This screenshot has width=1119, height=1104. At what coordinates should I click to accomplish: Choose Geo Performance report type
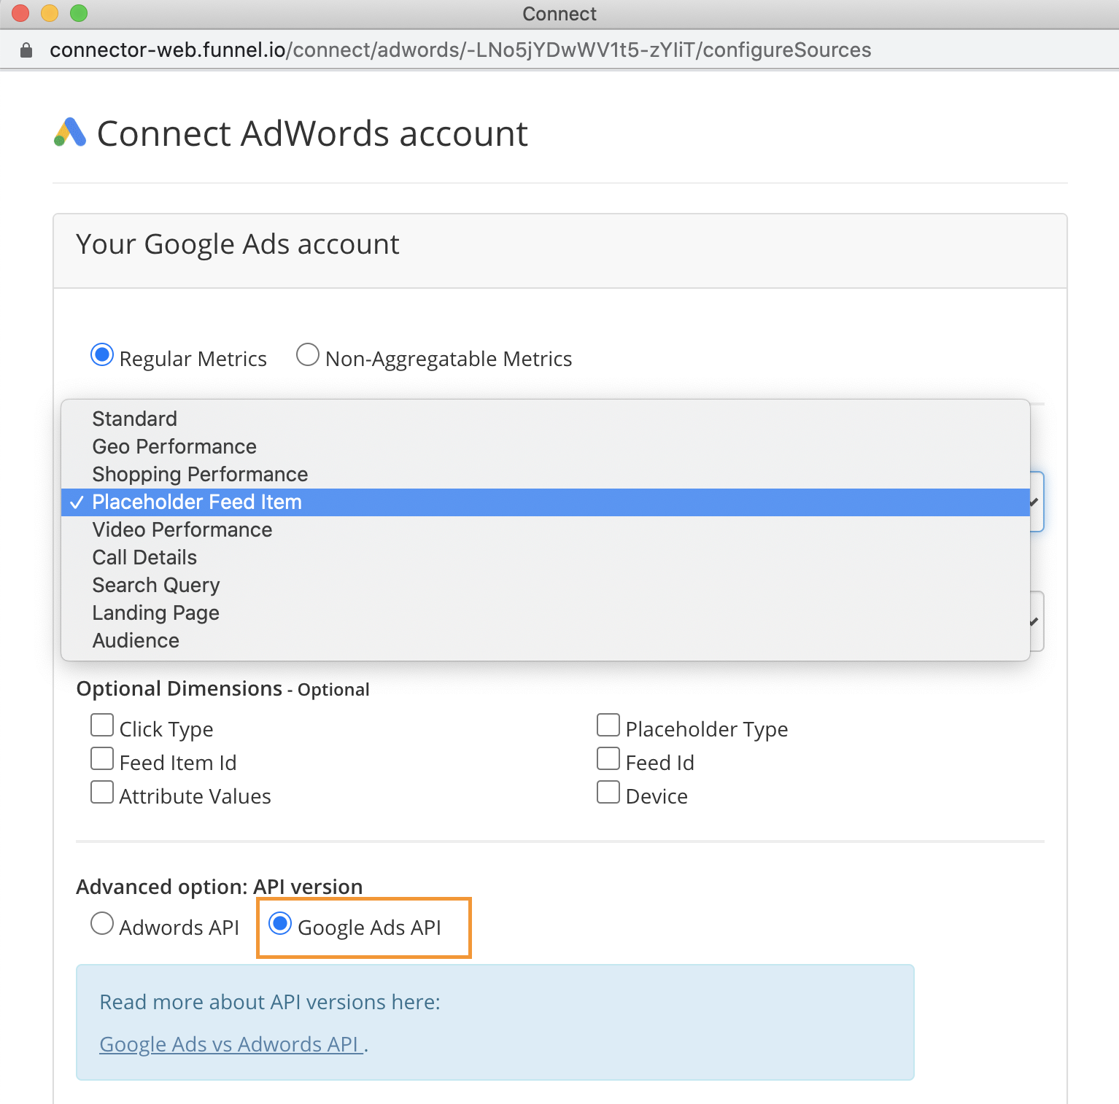click(174, 446)
